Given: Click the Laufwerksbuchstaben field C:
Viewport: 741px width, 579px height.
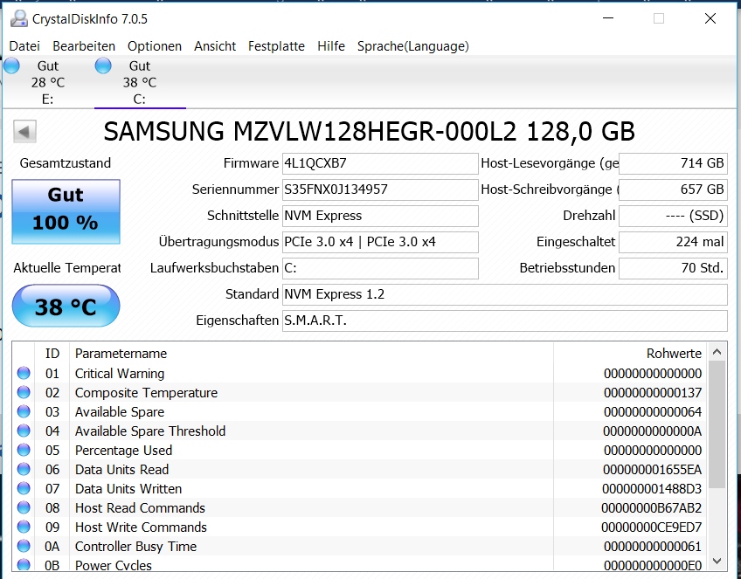Looking at the screenshot, I should [380, 268].
